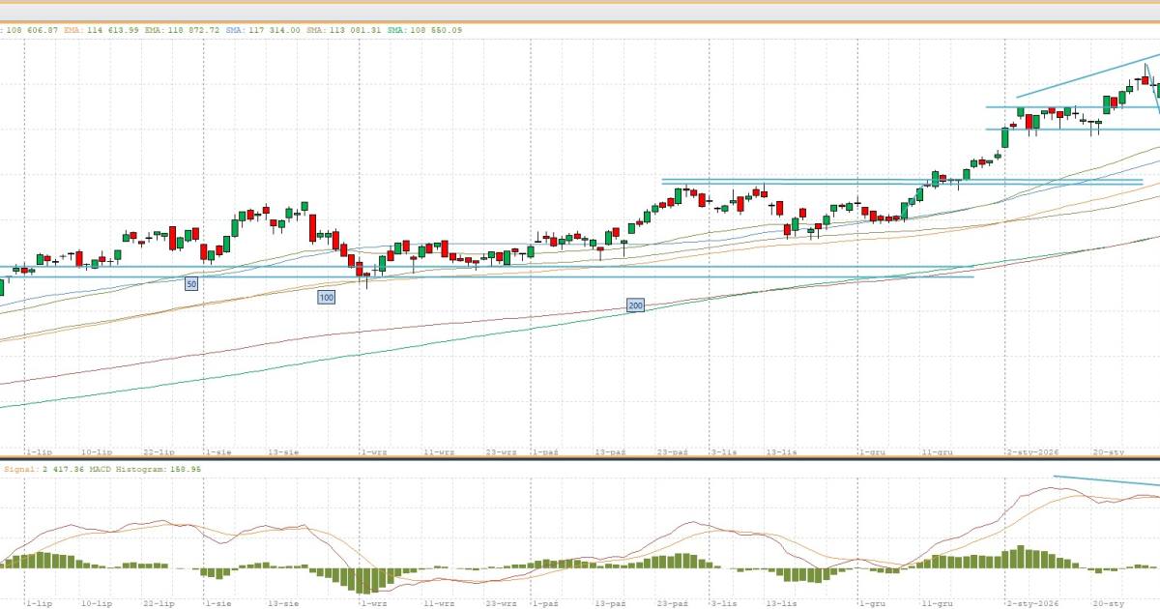Select 1-wrz date on the price chart axis
Screen dimensions: 1160x609
point(373,451)
